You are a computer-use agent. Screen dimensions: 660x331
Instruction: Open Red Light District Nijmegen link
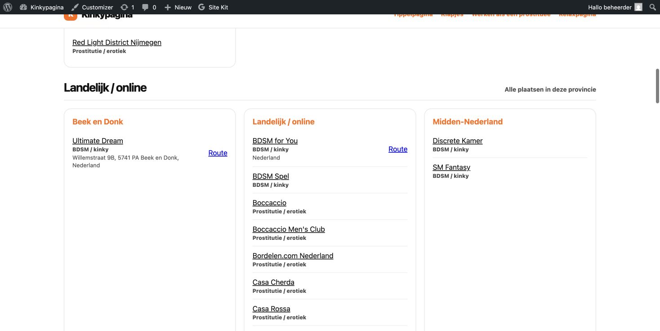117,42
